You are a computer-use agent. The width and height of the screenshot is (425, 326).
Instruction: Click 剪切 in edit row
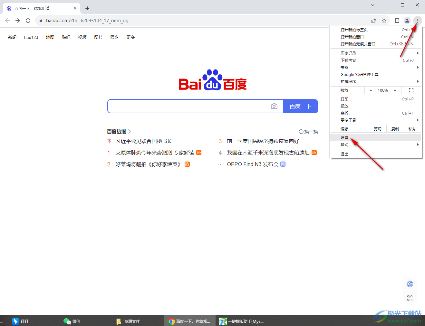click(x=378, y=129)
